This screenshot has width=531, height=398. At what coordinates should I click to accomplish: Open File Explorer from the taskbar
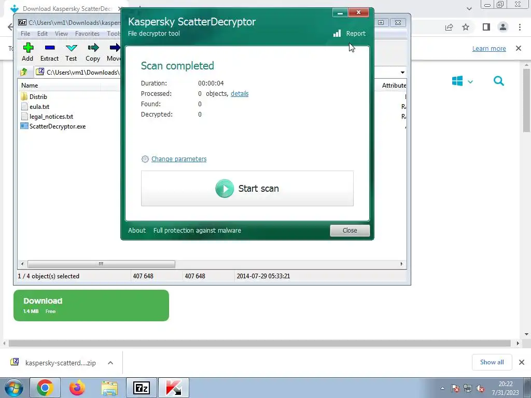pos(110,388)
